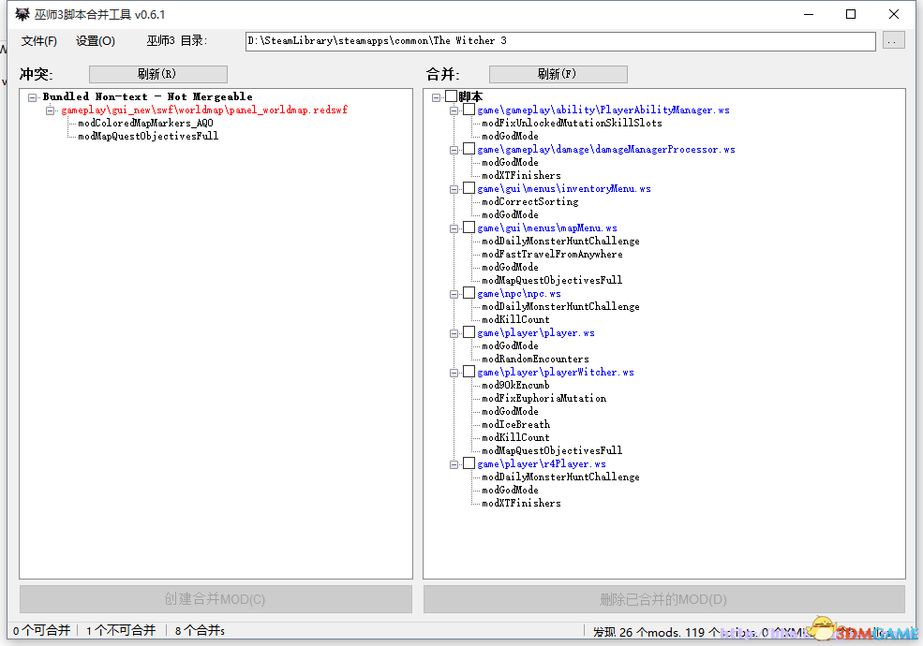This screenshot has height=646, width=923.
Task: Select modFixUnlockedMutationSkillSlots entry
Action: (573, 123)
